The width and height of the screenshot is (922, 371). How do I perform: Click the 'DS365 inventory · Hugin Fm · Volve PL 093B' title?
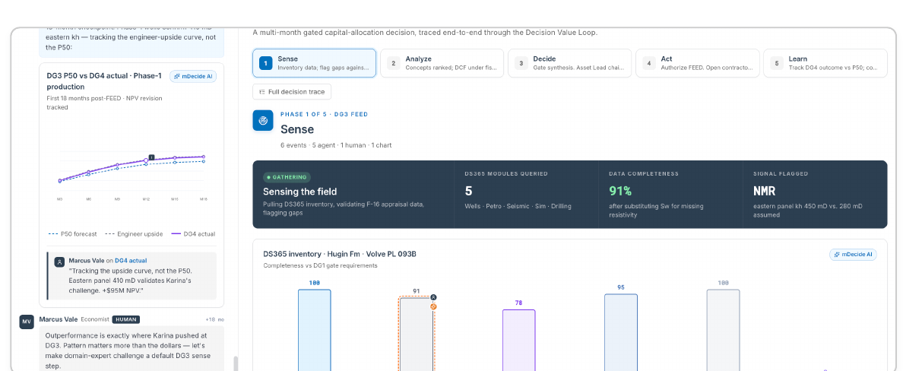coord(340,254)
